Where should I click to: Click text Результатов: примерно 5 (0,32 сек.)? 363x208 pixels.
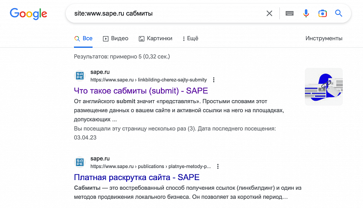122,56
